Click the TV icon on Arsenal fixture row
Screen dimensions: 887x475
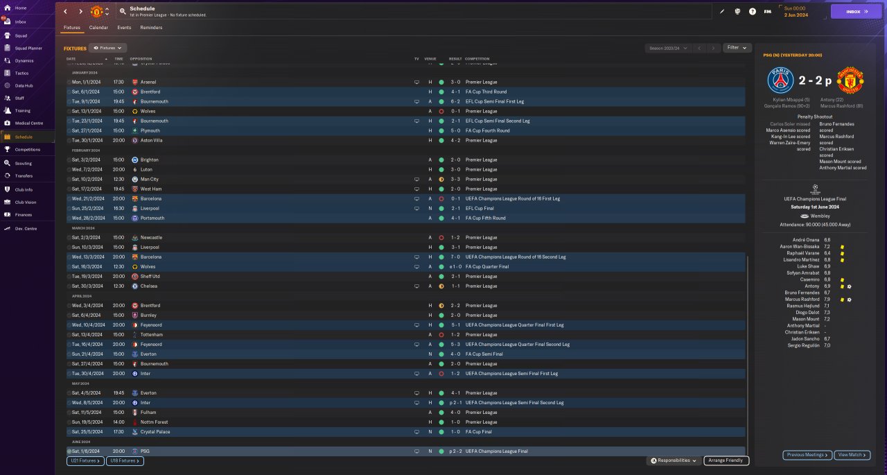[x=416, y=82]
